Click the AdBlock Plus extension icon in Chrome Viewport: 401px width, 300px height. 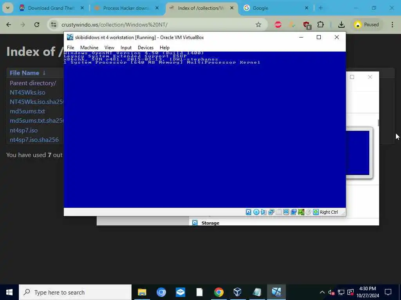(x=278, y=25)
